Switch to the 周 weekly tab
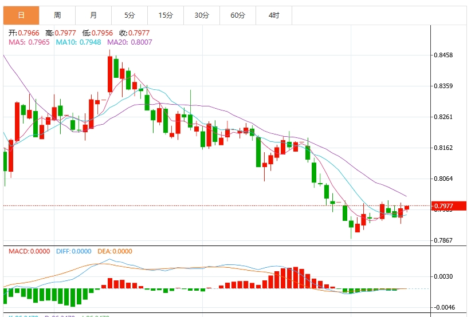 (x=57, y=15)
